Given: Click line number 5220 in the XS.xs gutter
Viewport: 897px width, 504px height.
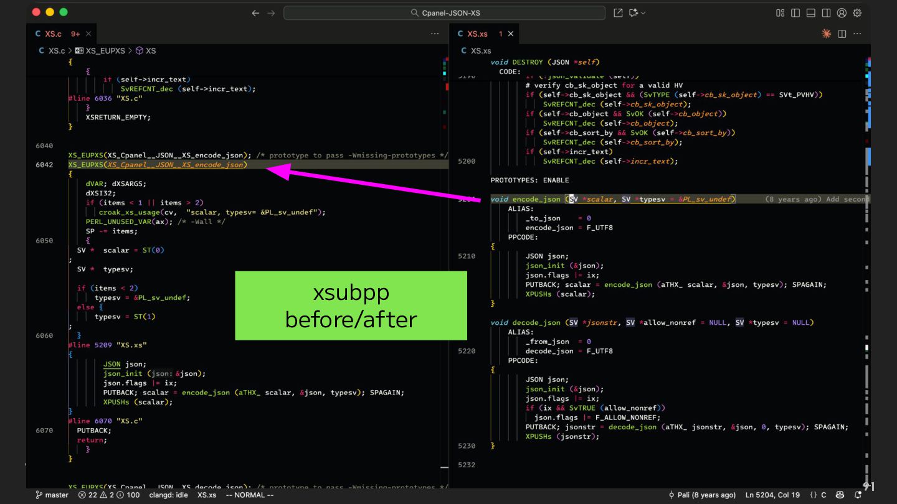Looking at the screenshot, I should 467,351.
